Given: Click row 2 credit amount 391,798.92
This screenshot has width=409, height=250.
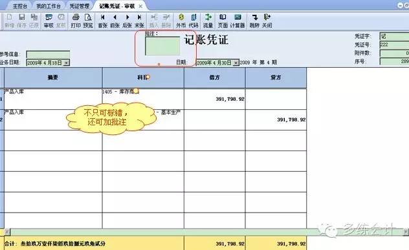Looking at the screenshot, I should pos(291,120).
